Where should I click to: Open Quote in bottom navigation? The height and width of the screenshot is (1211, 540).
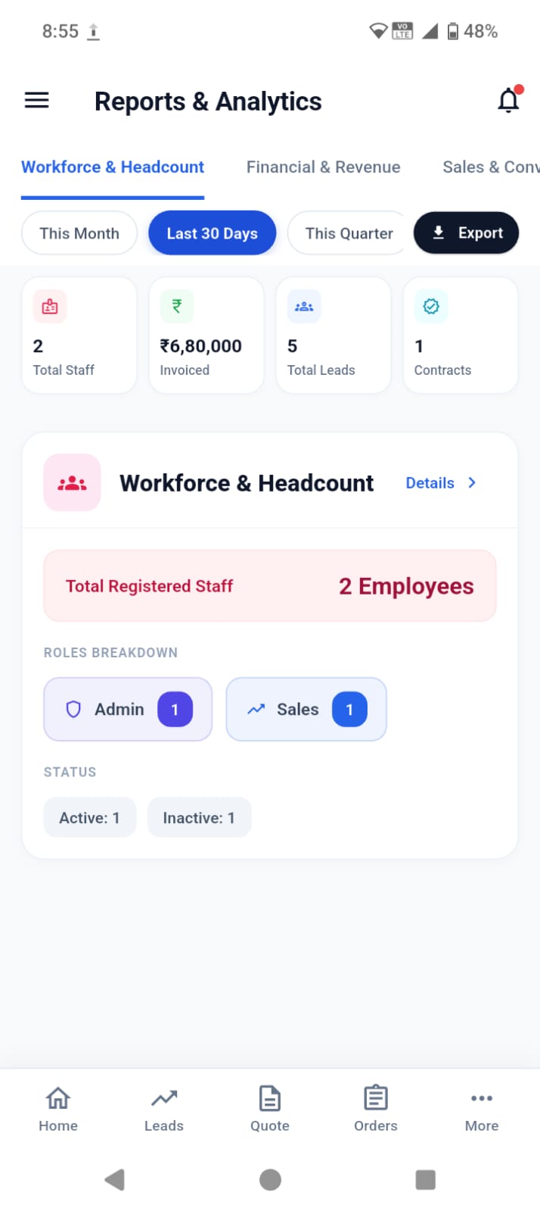270,1110
